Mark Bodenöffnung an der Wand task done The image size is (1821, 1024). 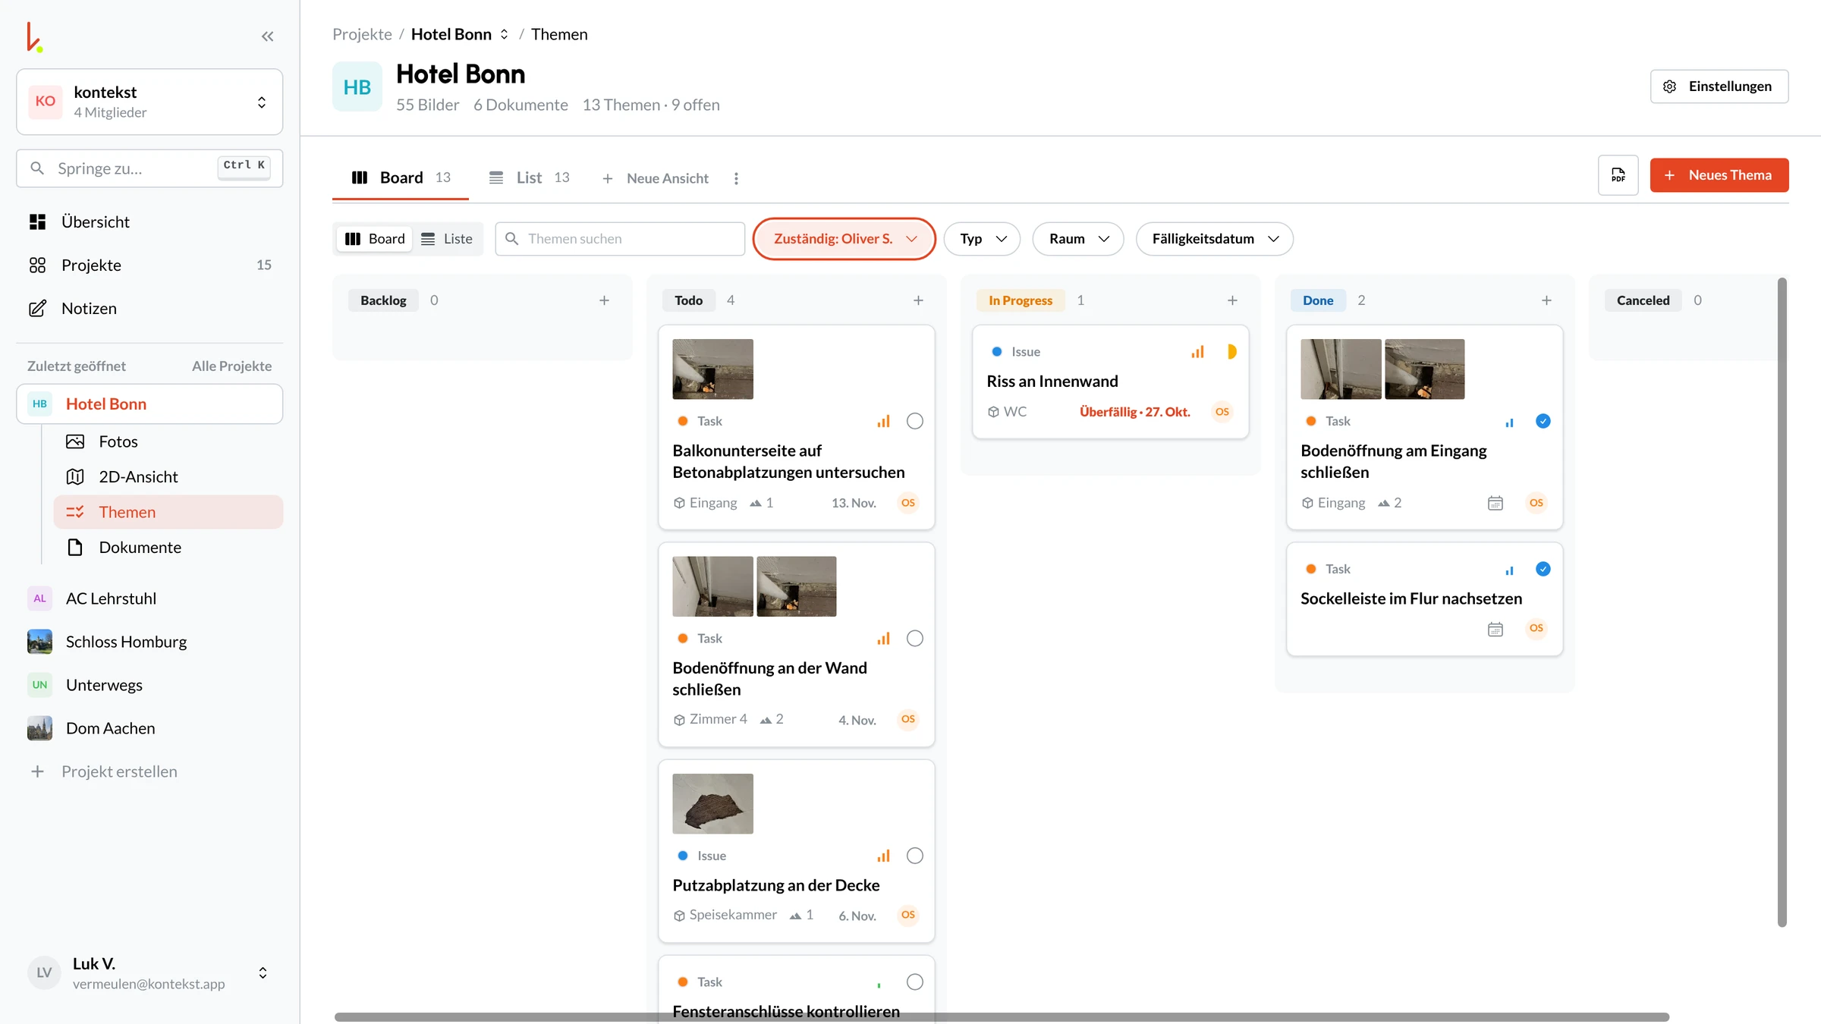point(915,639)
